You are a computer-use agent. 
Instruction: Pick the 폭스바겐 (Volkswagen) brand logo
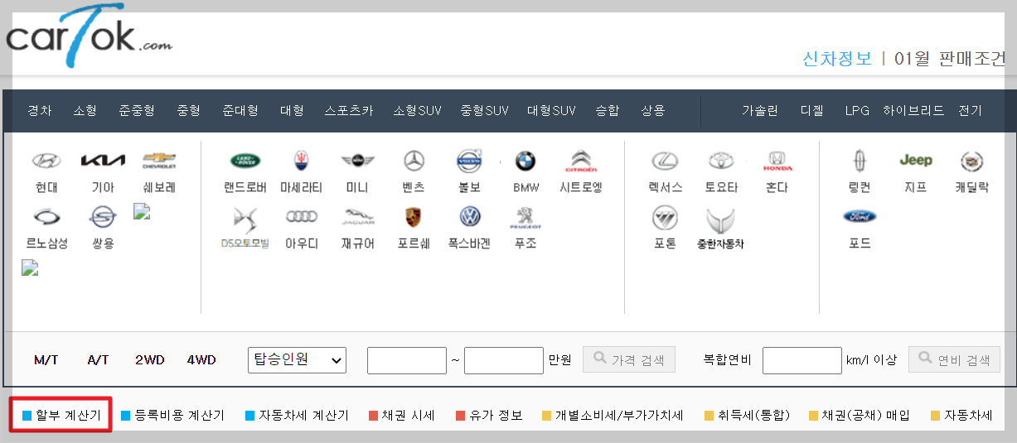(470, 217)
